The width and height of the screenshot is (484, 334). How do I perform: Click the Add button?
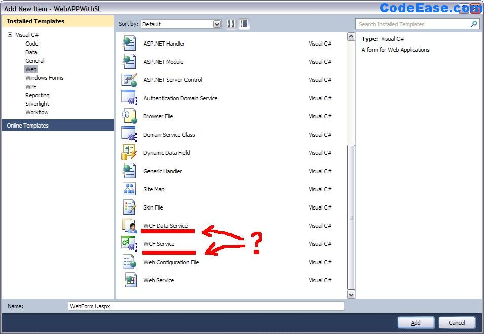point(416,323)
